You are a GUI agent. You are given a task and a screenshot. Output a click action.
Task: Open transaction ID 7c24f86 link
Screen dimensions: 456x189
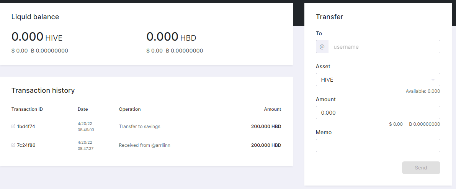(x=26, y=145)
